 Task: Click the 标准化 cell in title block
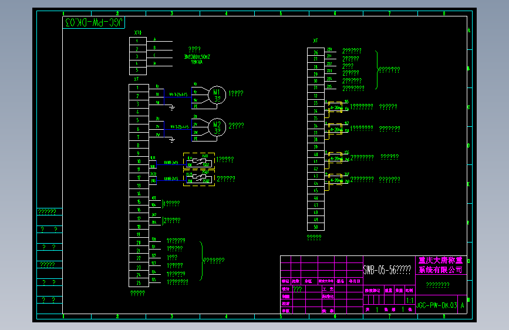[x=328, y=296]
